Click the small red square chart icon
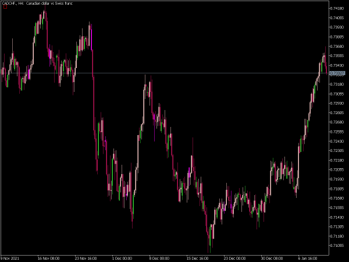The width and height of the screenshot is (349, 262). (5, 7)
